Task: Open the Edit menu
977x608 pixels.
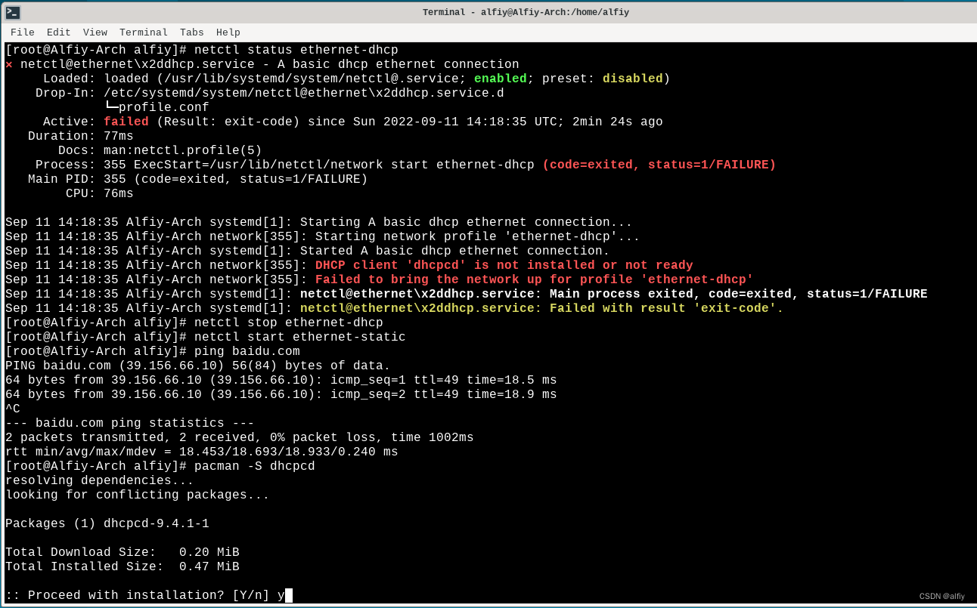Action: point(58,32)
